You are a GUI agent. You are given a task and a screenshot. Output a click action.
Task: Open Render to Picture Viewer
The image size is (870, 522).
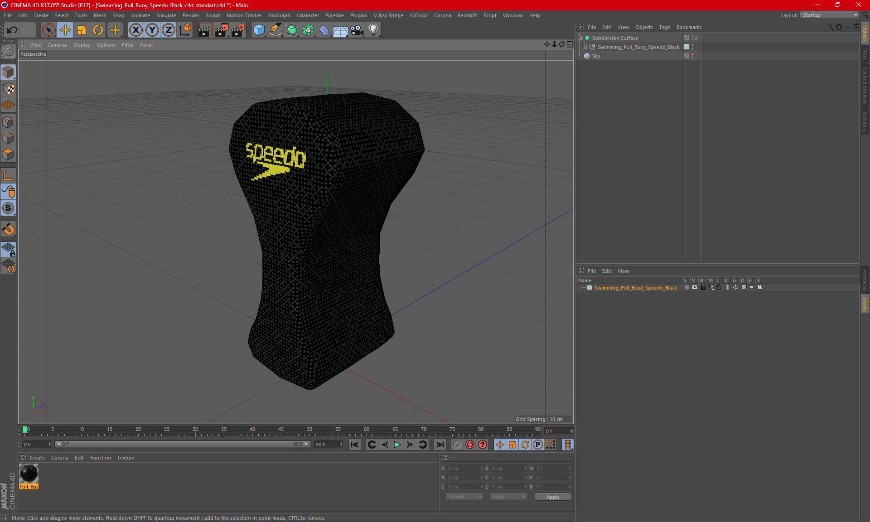pos(222,30)
